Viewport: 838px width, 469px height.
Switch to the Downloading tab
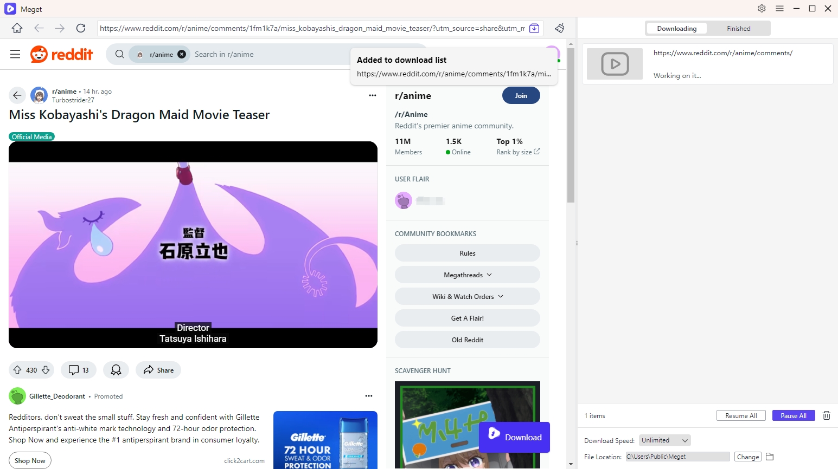coord(676,29)
